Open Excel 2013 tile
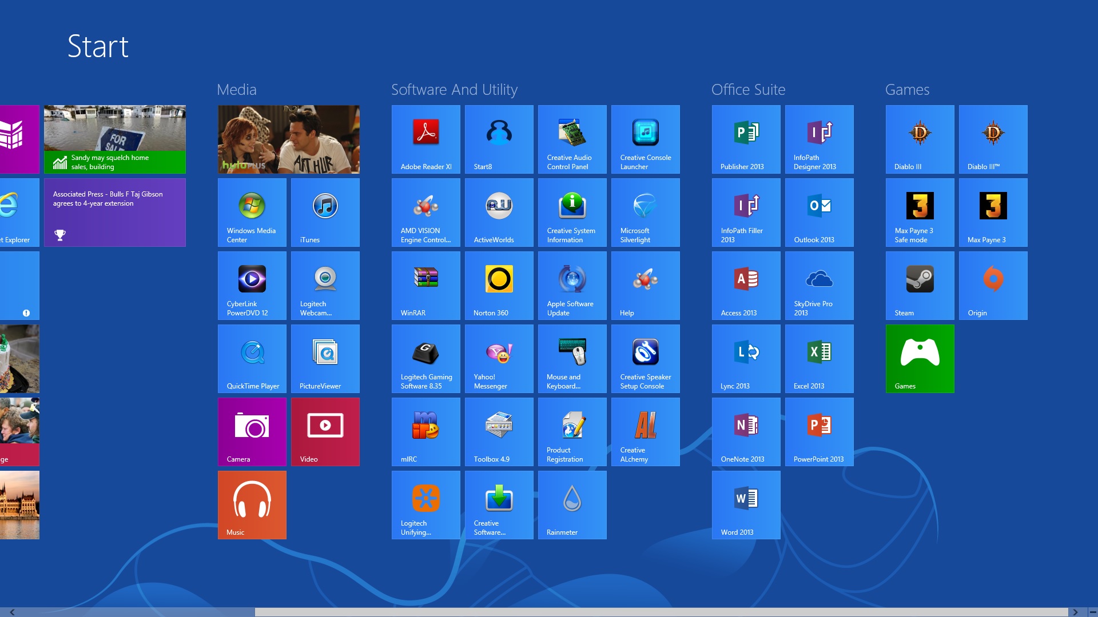1098x617 pixels. point(819,358)
